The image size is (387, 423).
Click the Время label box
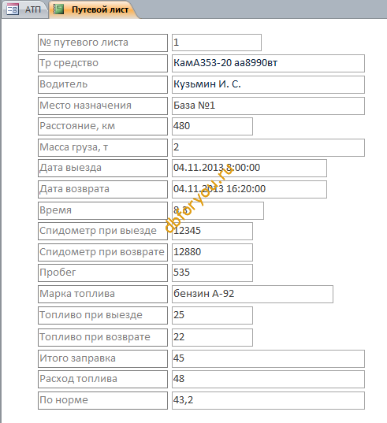[102, 210]
